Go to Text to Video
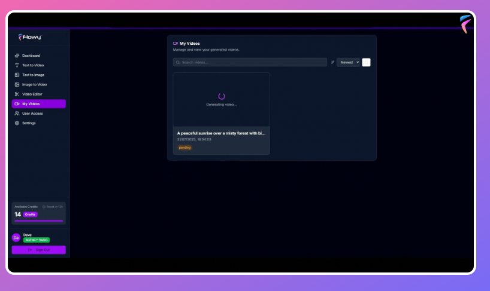 point(38,65)
